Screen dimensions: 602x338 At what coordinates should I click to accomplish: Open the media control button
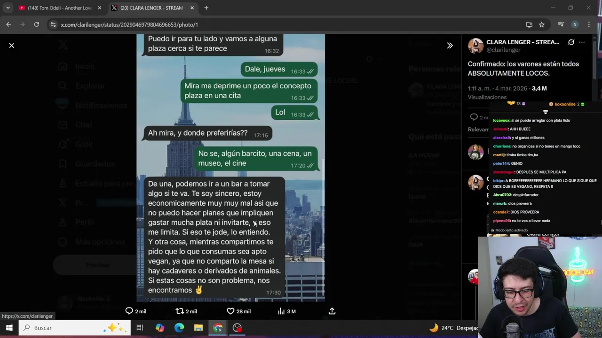pyautogui.click(x=561, y=24)
